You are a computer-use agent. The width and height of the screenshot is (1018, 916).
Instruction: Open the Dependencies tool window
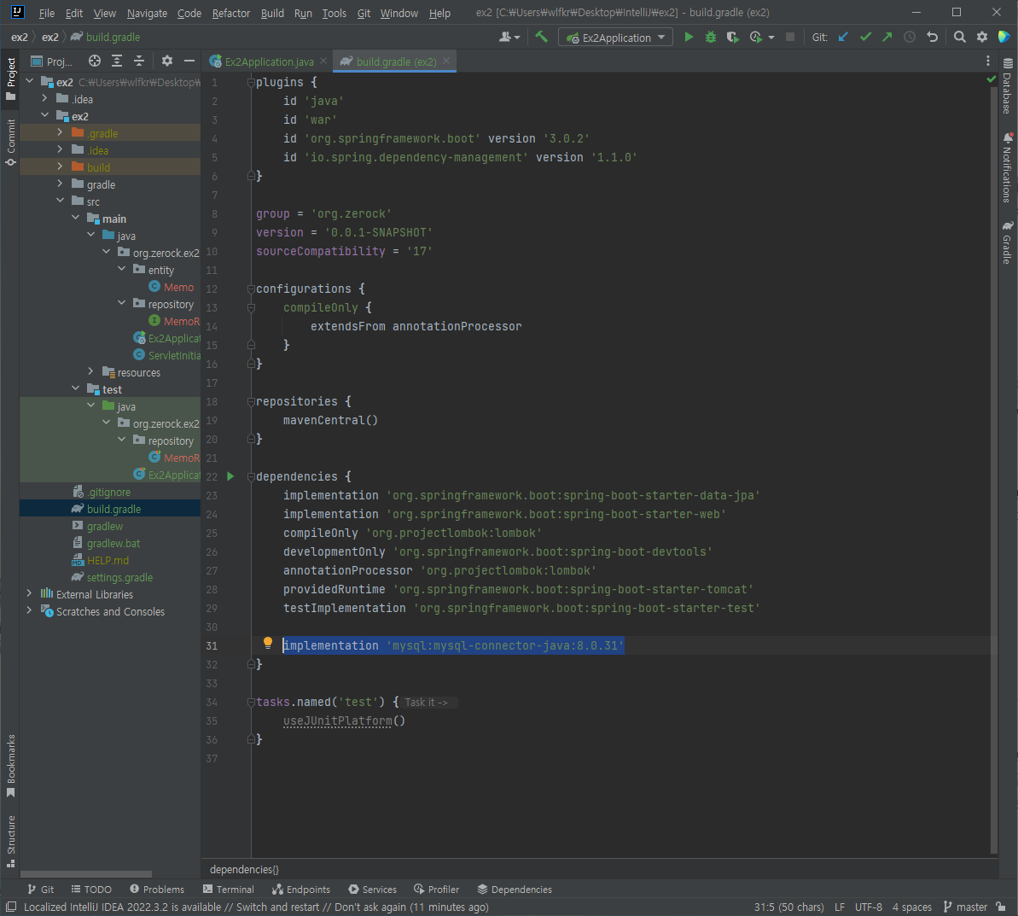[x=515, y=890]
